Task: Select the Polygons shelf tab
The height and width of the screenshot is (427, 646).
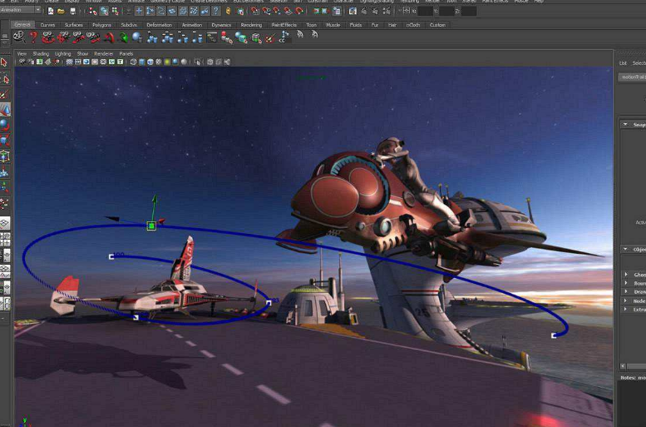Action: click(101, 25)
